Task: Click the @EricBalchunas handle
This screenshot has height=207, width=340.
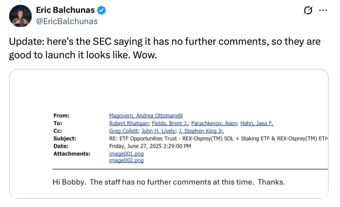Action: click(x=67, y=21)
